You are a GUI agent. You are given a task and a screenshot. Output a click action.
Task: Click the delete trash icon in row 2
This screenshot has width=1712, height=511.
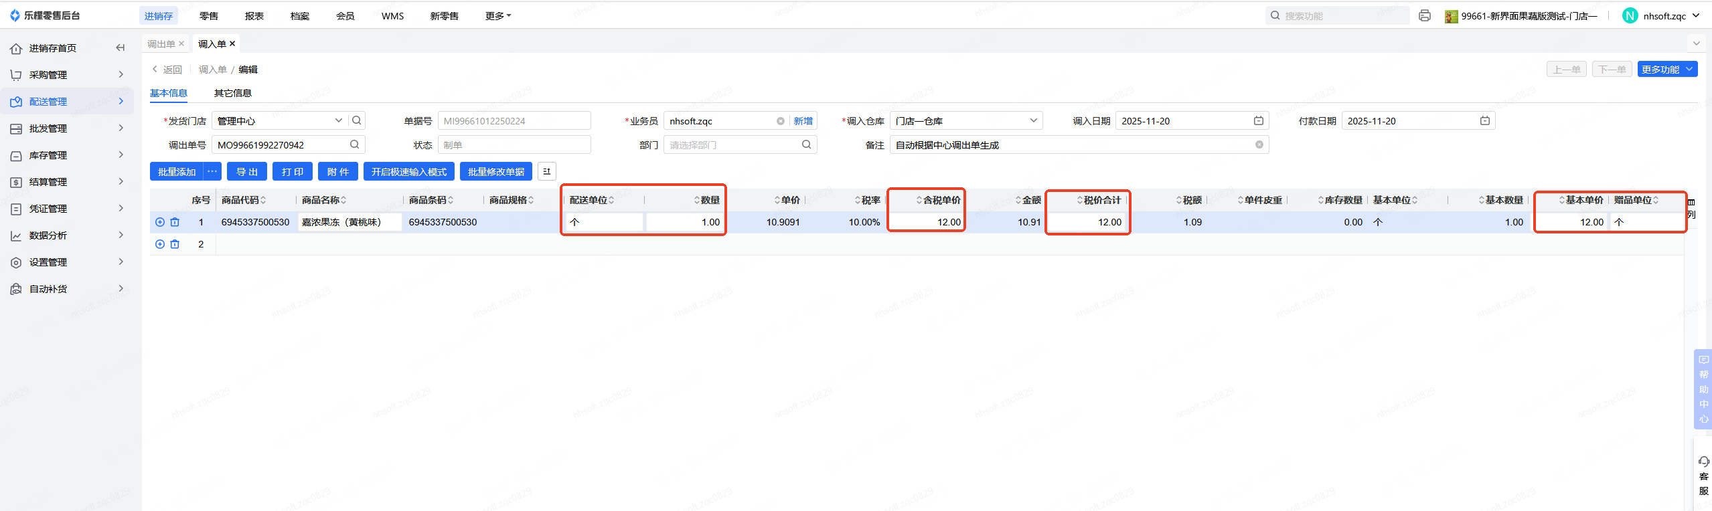(x=175, y=244)
